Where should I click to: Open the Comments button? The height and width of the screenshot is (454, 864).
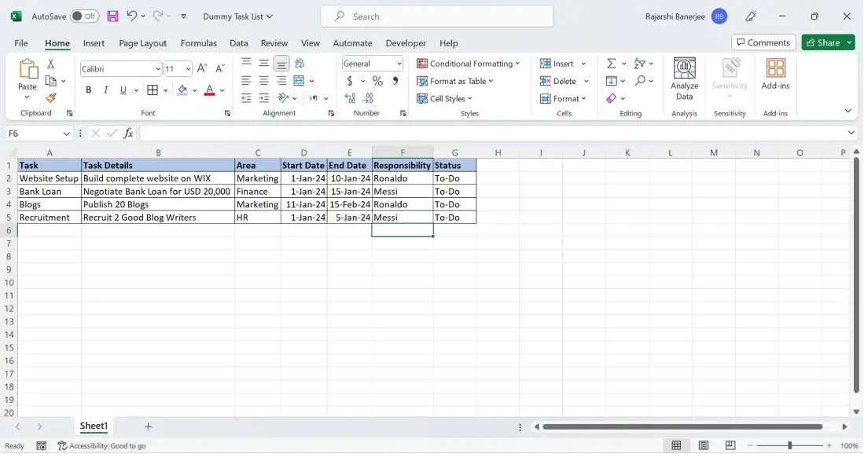763,42
